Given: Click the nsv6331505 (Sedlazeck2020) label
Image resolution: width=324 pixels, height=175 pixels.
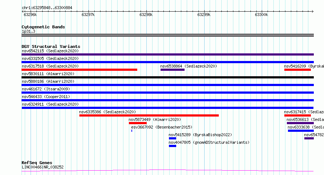Looking at the screenshot, I should pos(50,58).
